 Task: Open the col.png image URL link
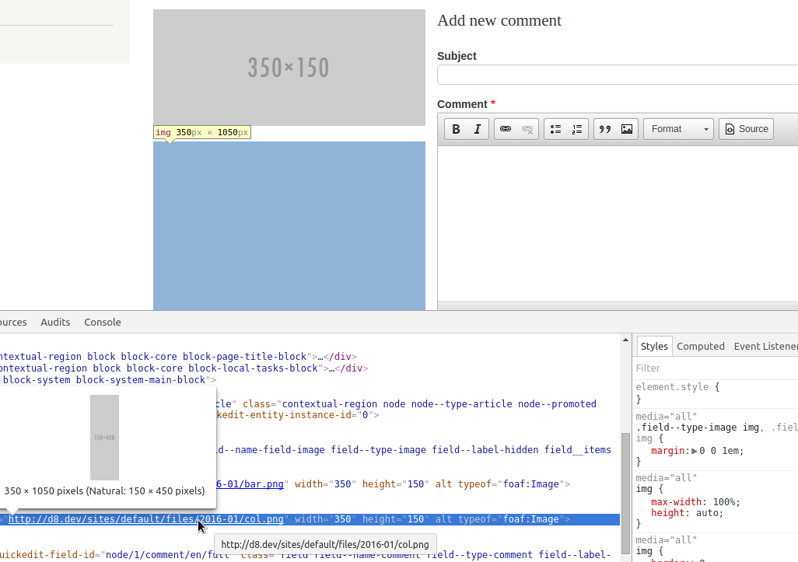pos(145,519)
